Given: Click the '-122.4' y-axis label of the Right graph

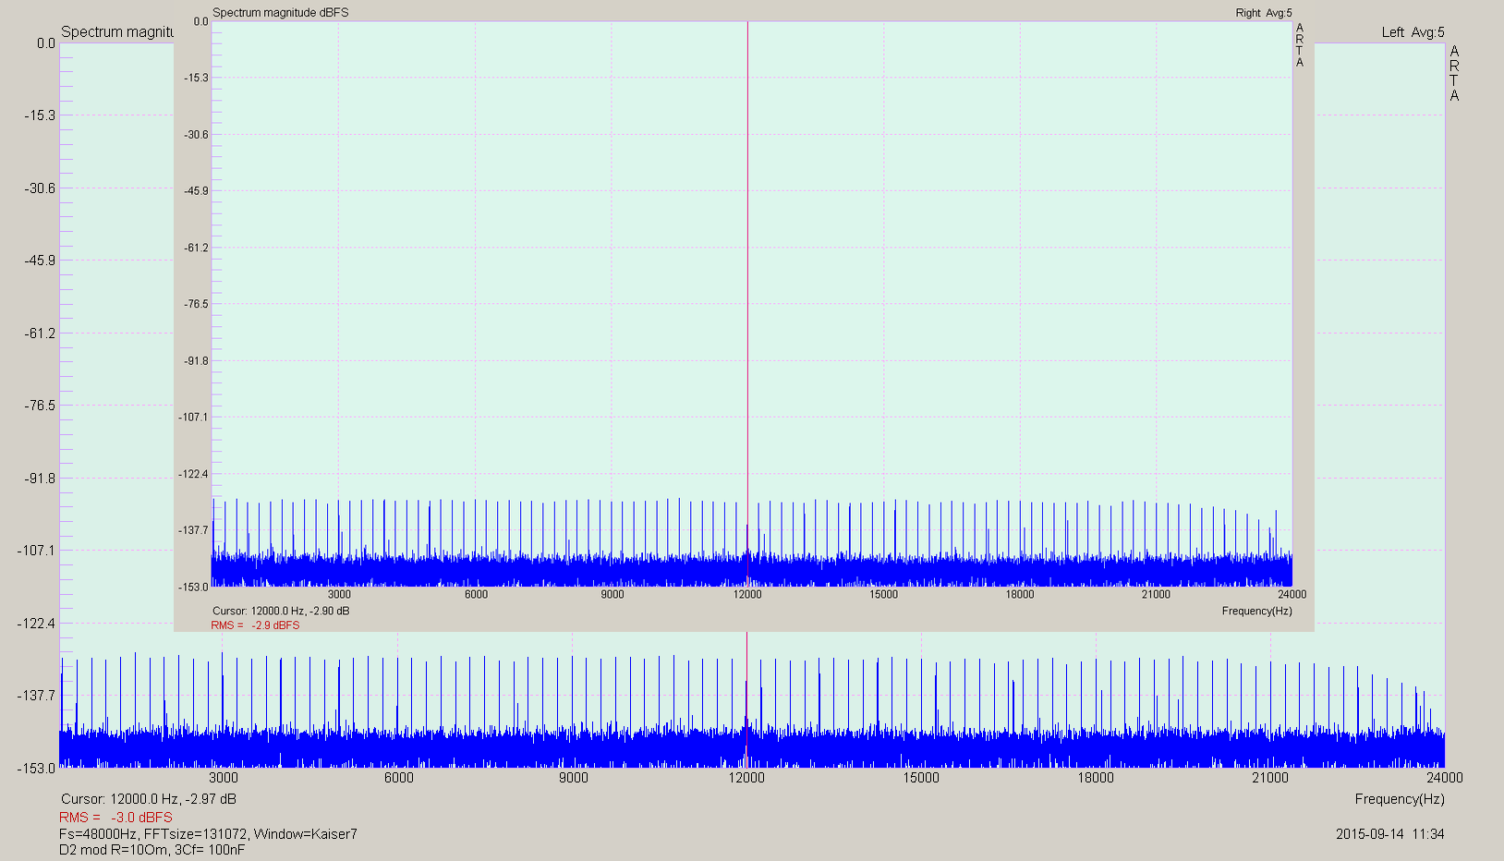Looking at the screenshot, I should point(193,474).
